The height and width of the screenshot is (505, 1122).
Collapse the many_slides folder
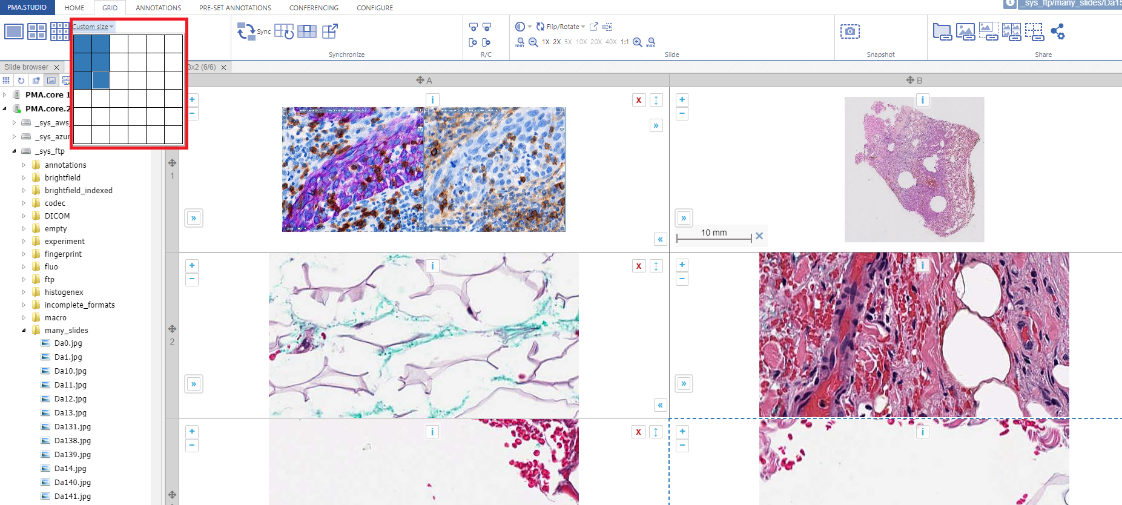tap(24, 331)
